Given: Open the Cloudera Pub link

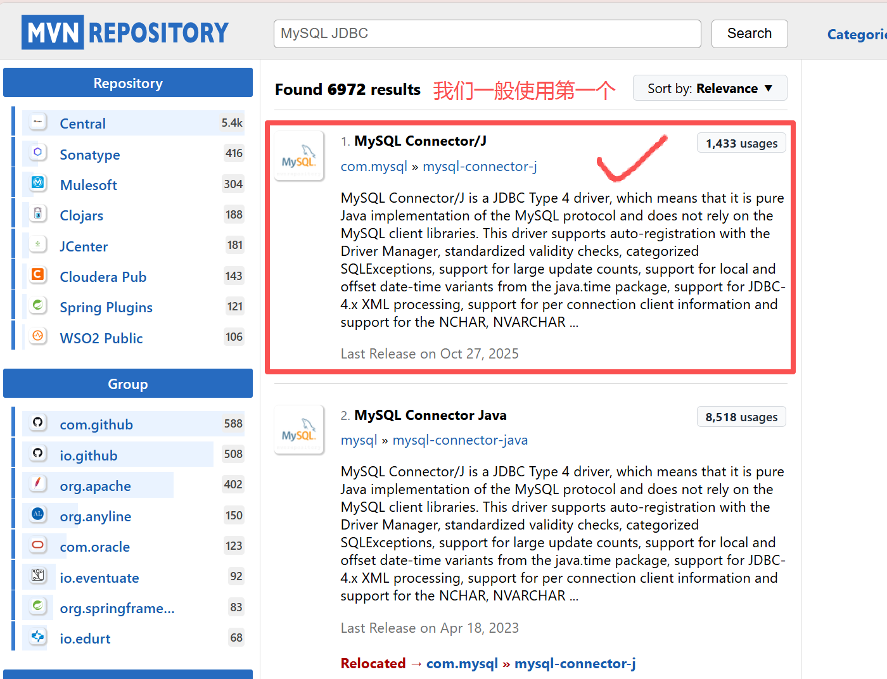Looking at the screenshot, I should pyautogui.click(x=103, y=277).
